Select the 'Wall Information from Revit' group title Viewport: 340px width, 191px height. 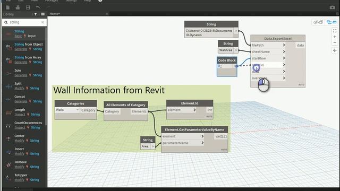pyautogui.click(x=109, y=90)
